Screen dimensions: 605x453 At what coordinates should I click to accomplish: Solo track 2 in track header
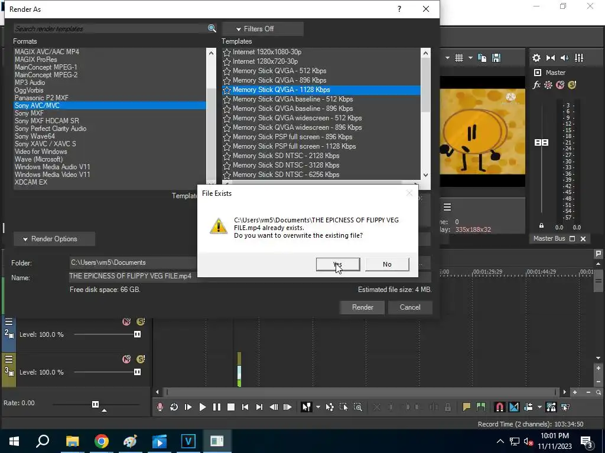point(141,321)
